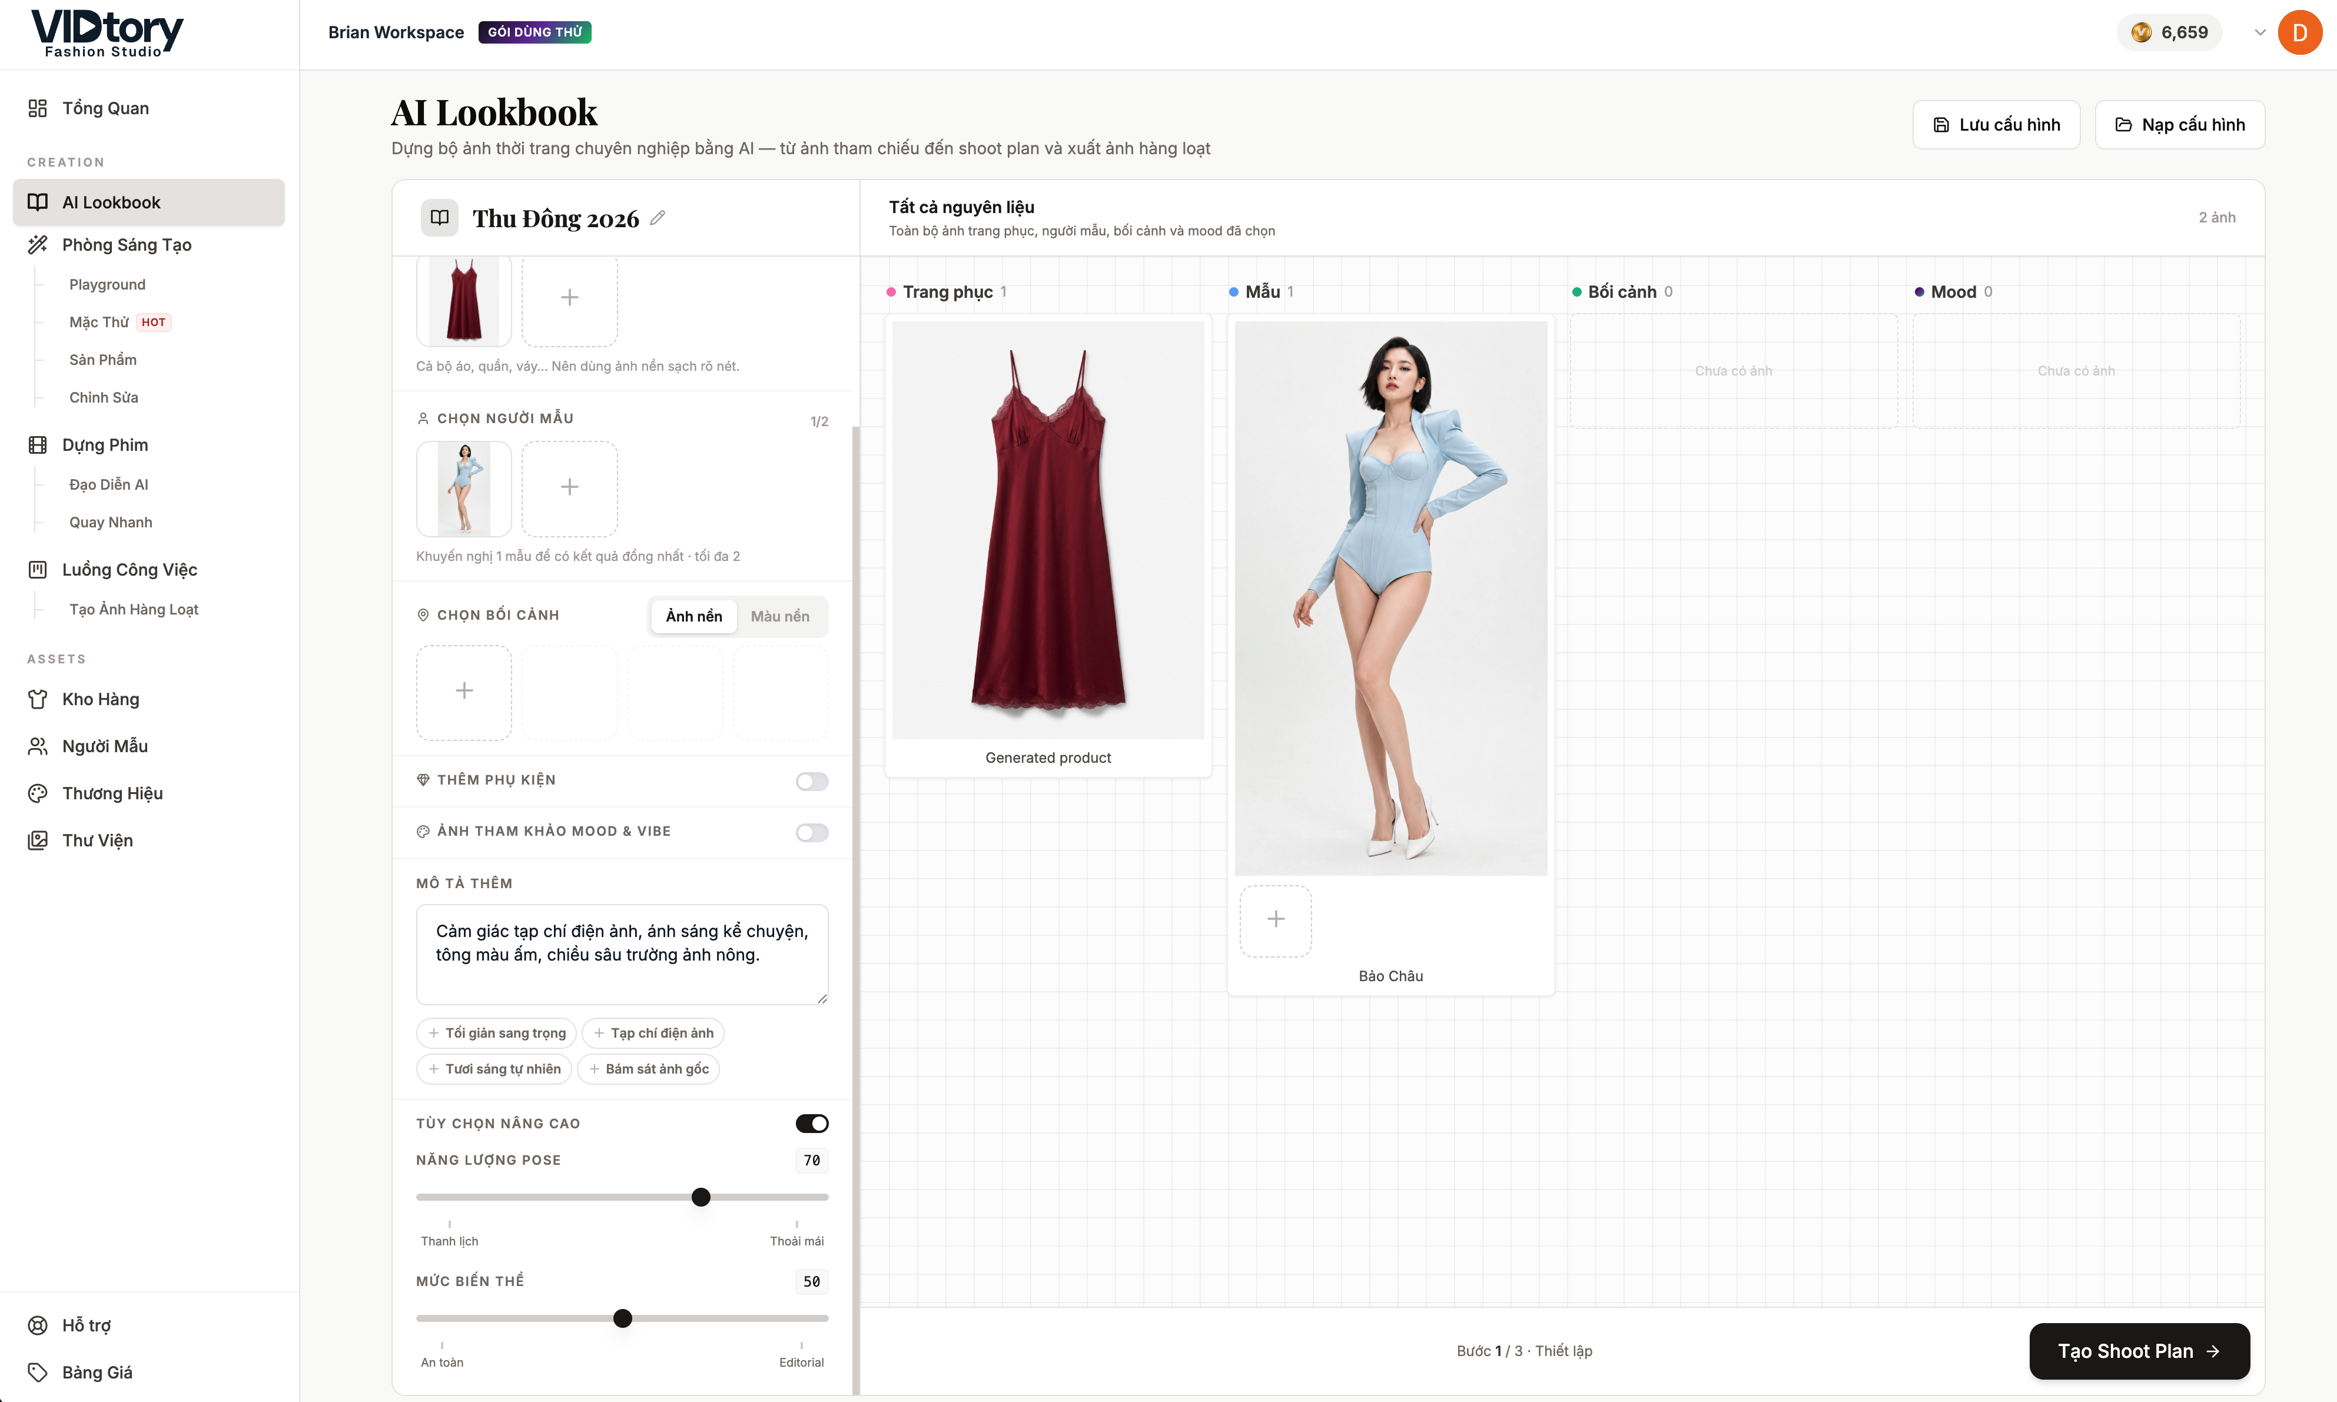Click the plus box under Bảo Châu model image
This screenshot has height=1402, width=2337.
tap(1275, 920)
